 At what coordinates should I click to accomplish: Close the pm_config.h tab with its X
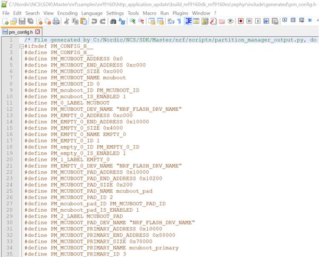coord(38,32)
